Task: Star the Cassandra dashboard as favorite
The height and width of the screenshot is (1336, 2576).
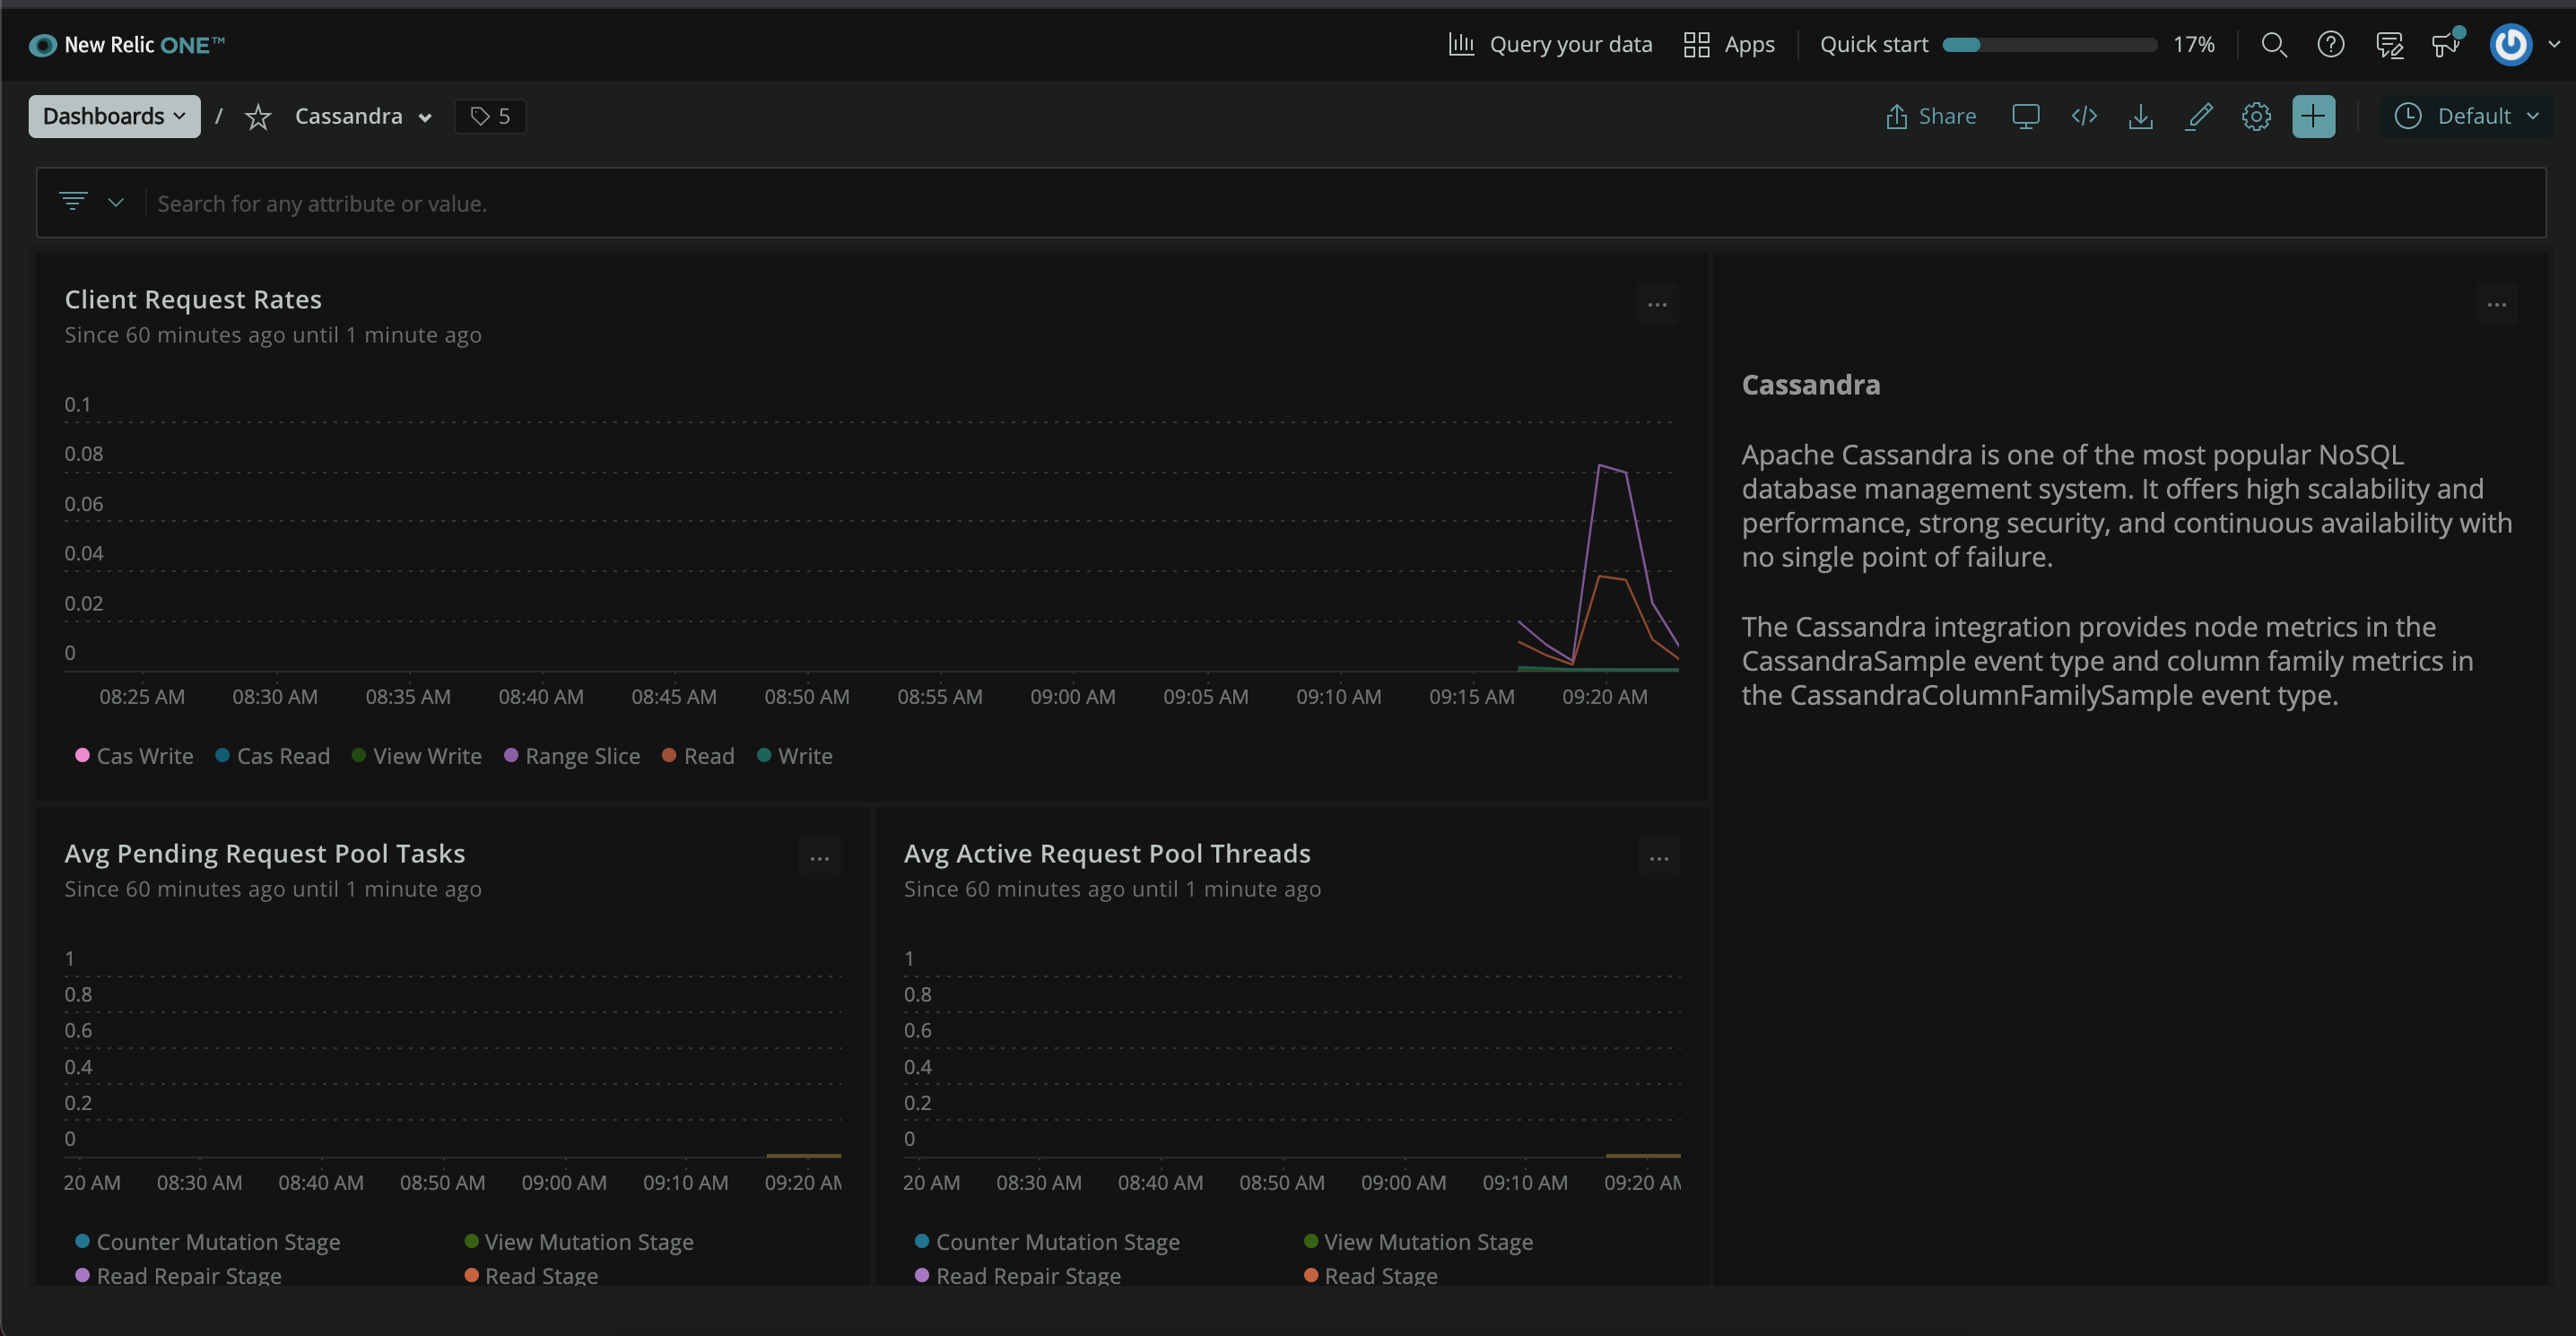Action: click(x=258, y=117)
